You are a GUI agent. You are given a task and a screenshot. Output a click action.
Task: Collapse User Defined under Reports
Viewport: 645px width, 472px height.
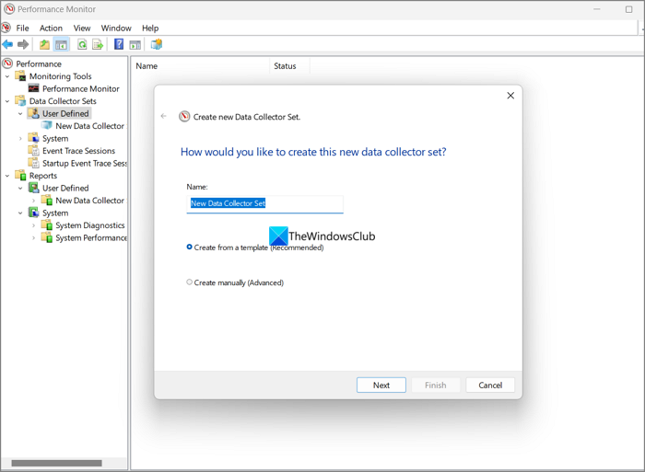[x=20, y=188]
